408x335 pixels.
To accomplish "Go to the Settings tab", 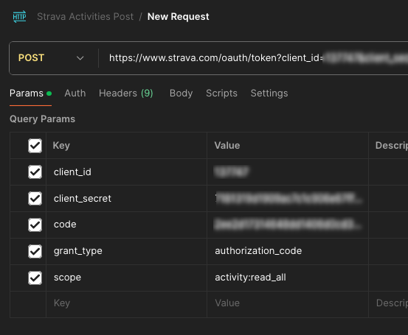I will tap(269, 94).
